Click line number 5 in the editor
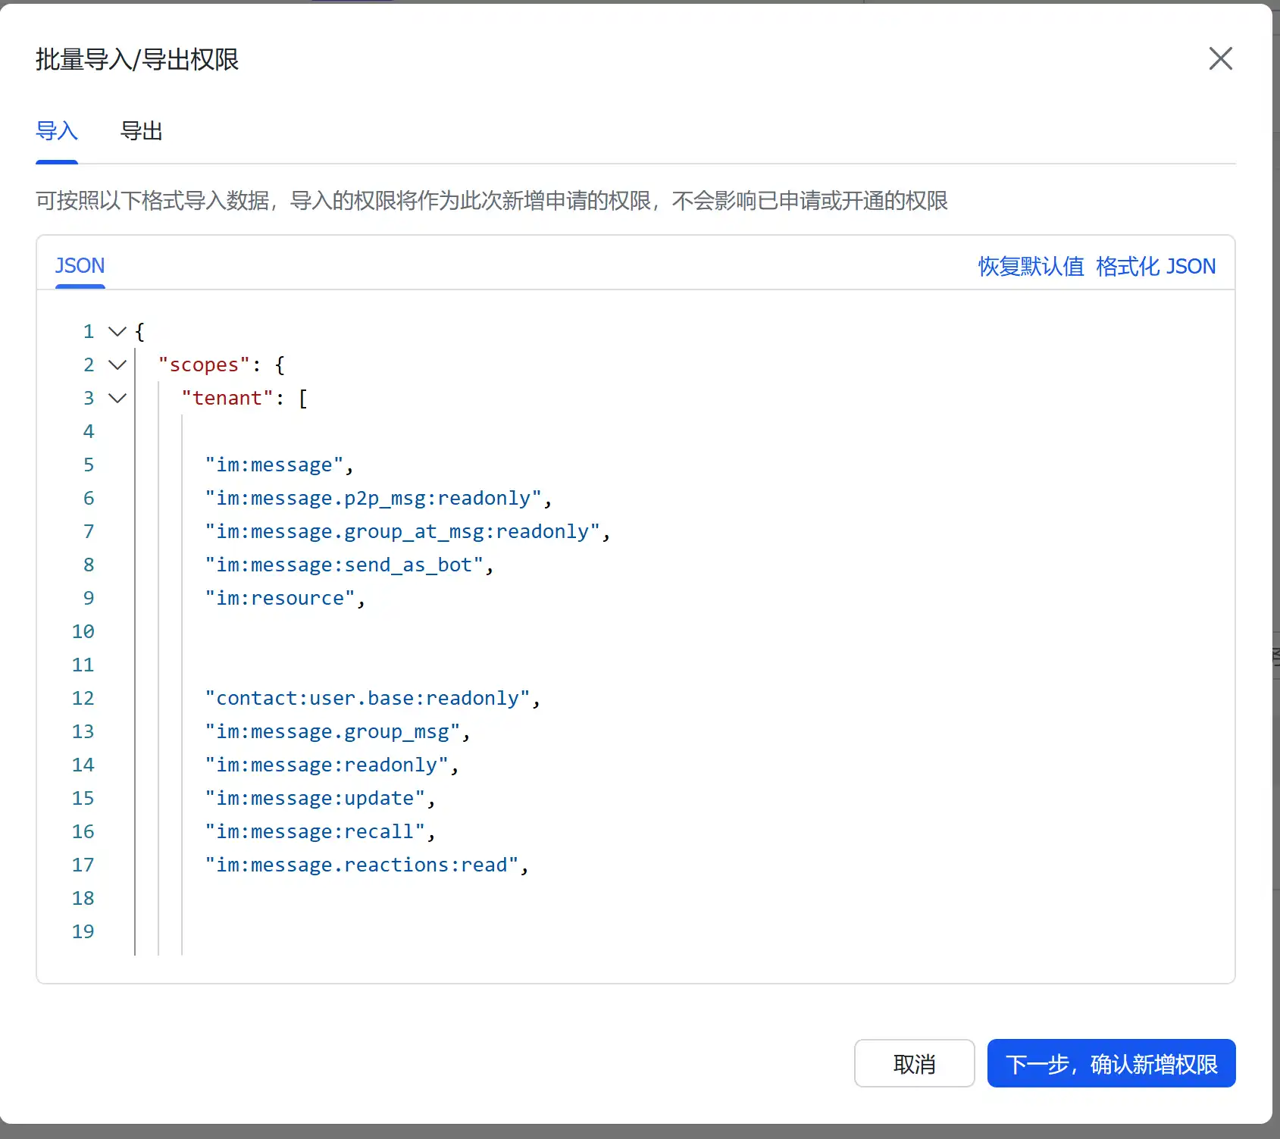The height and width of the screenshot is (1139, 1280). click(89, 464)
